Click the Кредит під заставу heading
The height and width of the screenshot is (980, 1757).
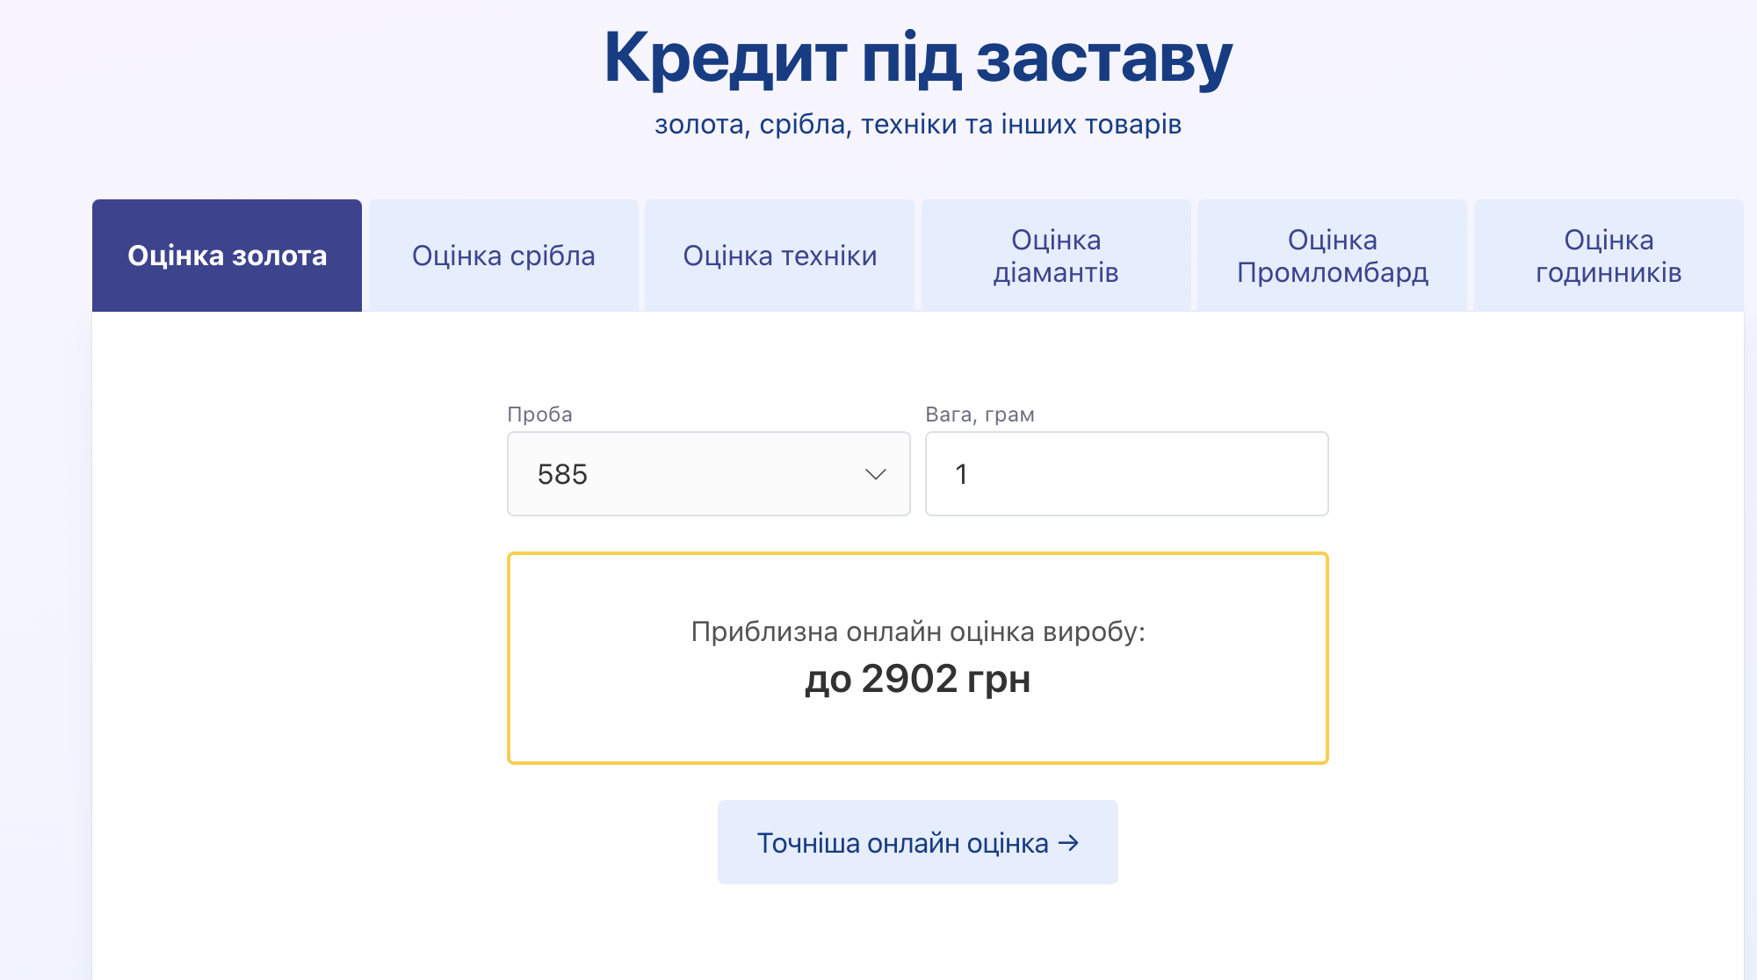coord(917,58)
